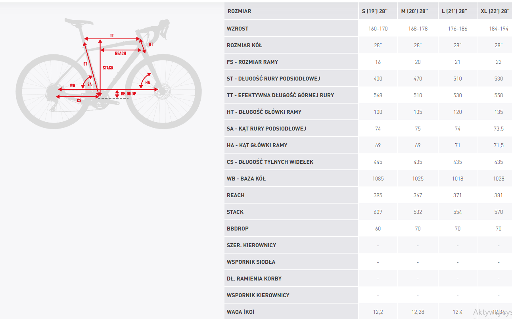Click the HT label near handlebars

151,44
